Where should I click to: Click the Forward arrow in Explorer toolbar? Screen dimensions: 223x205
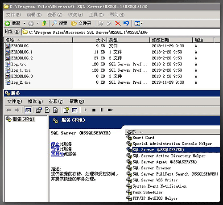pos(31,24)
